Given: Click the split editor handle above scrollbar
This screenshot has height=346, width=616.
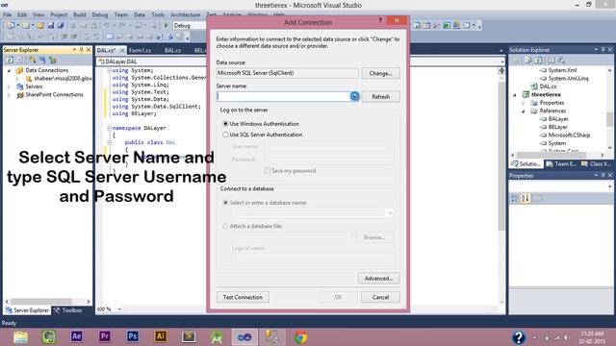Looking at the screenshot, I should pyautogui.click(x=501, y=70).
